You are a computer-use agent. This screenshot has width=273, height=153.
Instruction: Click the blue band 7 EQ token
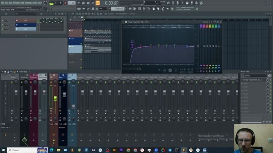(186, 46)
